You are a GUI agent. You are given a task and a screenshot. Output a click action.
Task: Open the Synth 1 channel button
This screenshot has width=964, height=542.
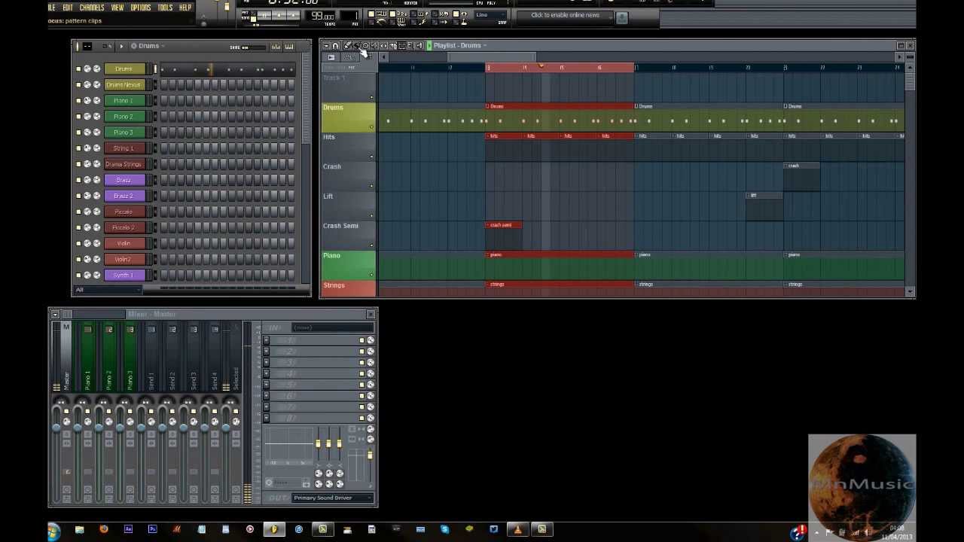pos(124,275)
